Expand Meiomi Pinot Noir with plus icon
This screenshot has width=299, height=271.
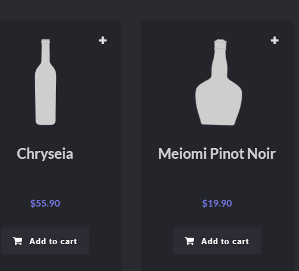pos(275,41)
